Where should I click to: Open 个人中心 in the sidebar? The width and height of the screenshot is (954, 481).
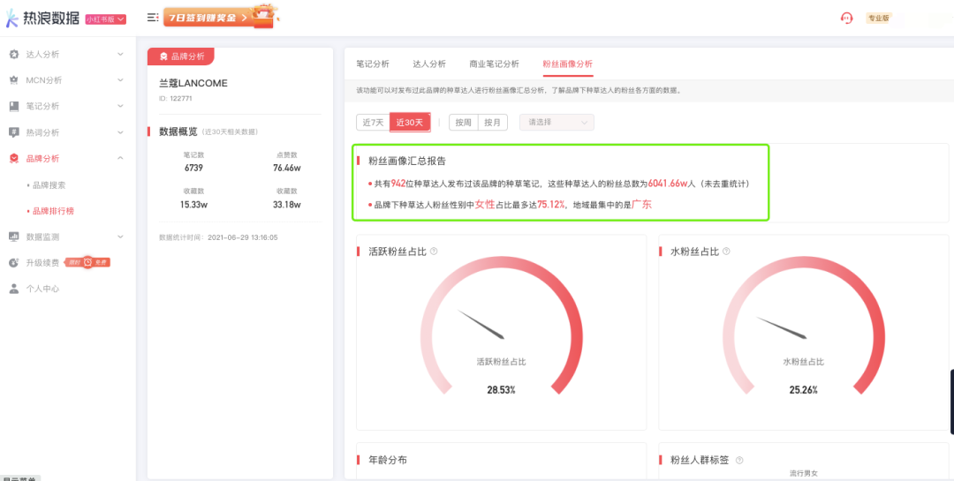[42, 289]
